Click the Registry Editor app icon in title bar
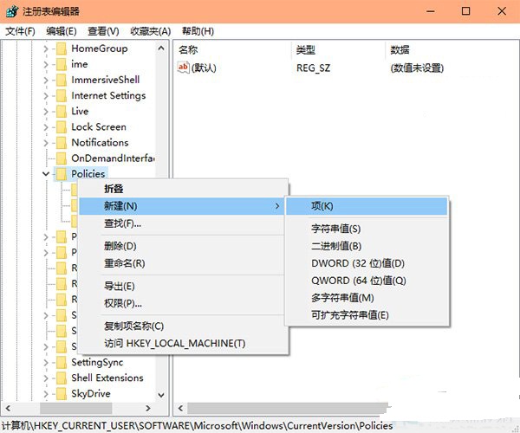 pos(12,11)
